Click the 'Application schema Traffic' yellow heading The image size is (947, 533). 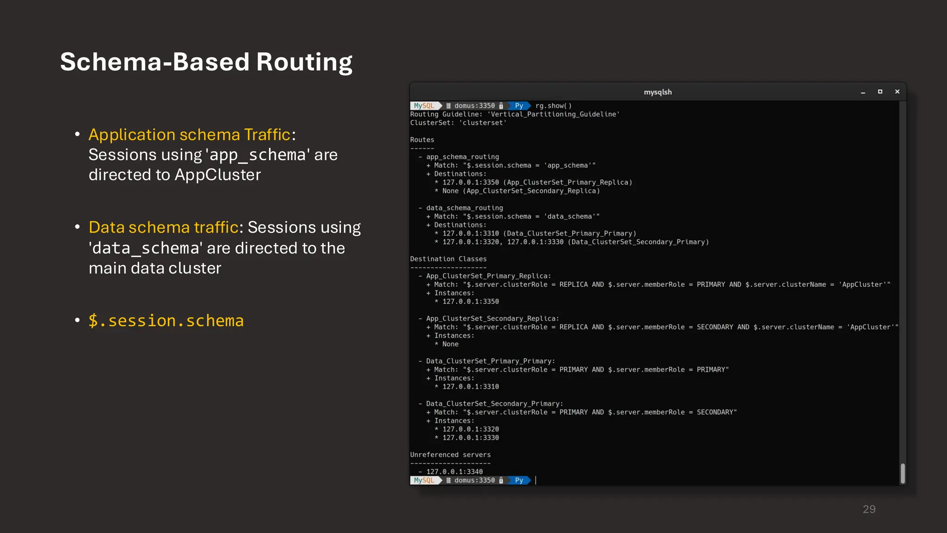tap(190, 135)
